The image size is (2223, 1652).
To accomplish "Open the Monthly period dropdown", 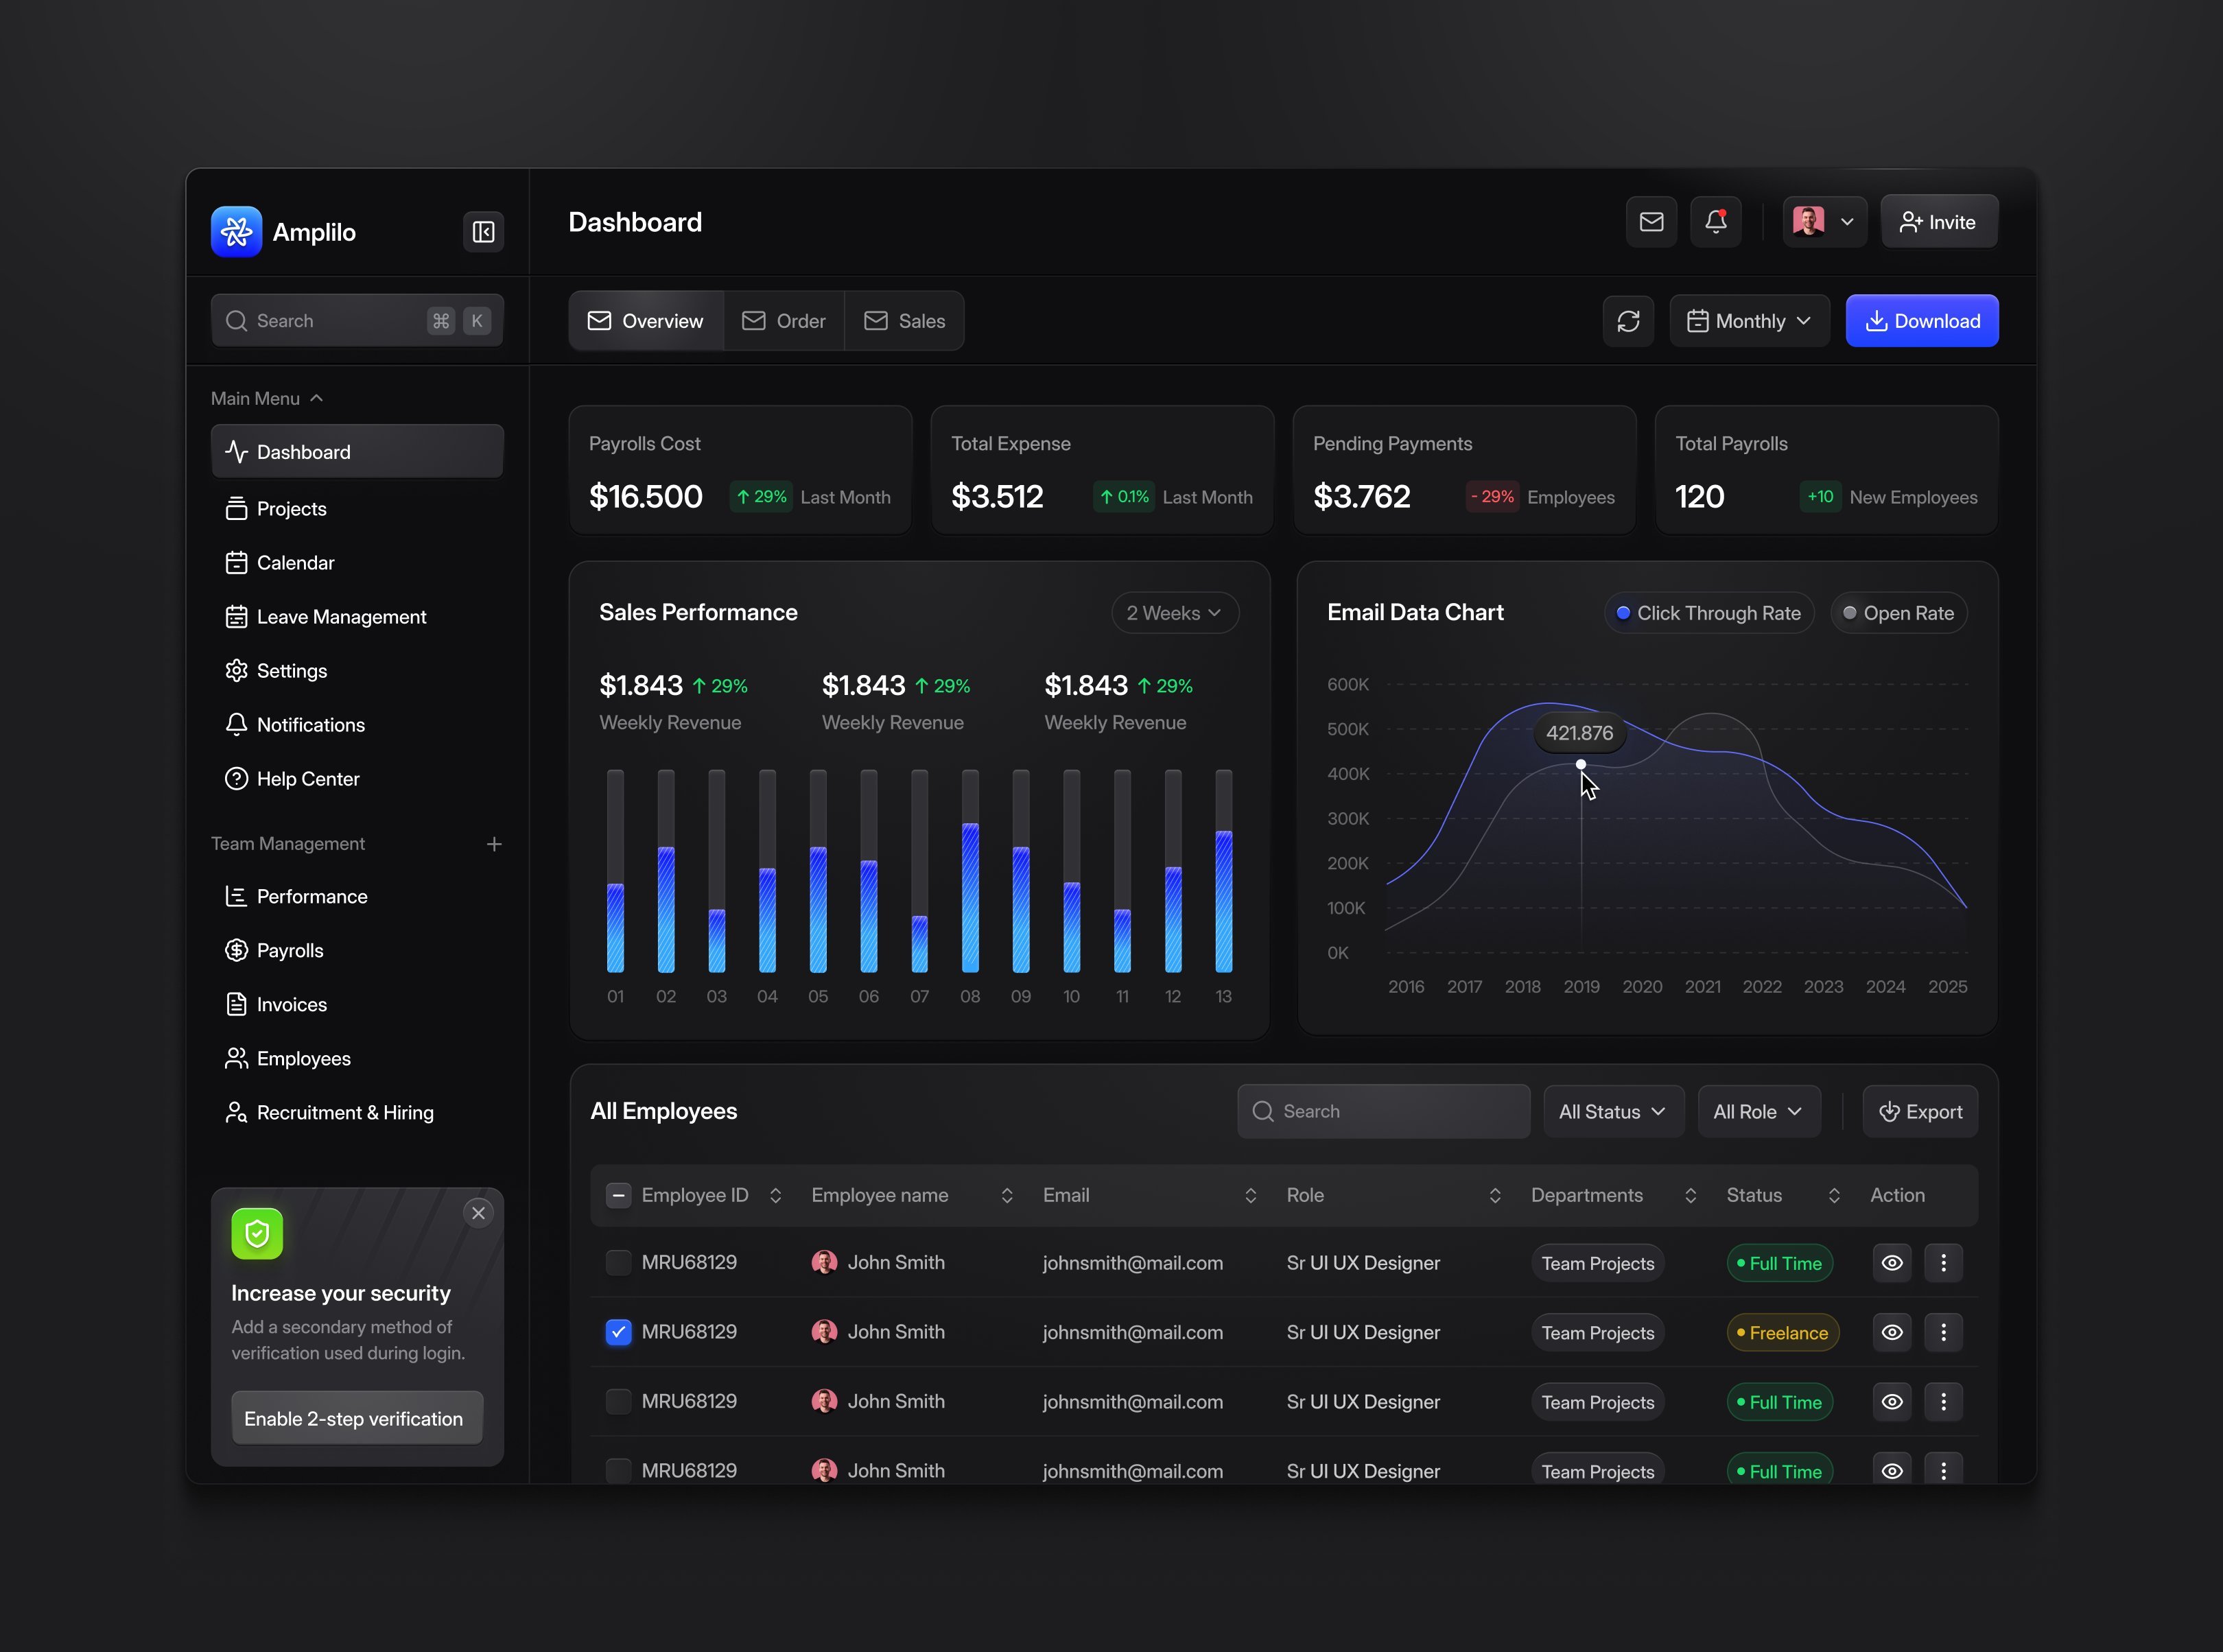I will [1749, 321].
